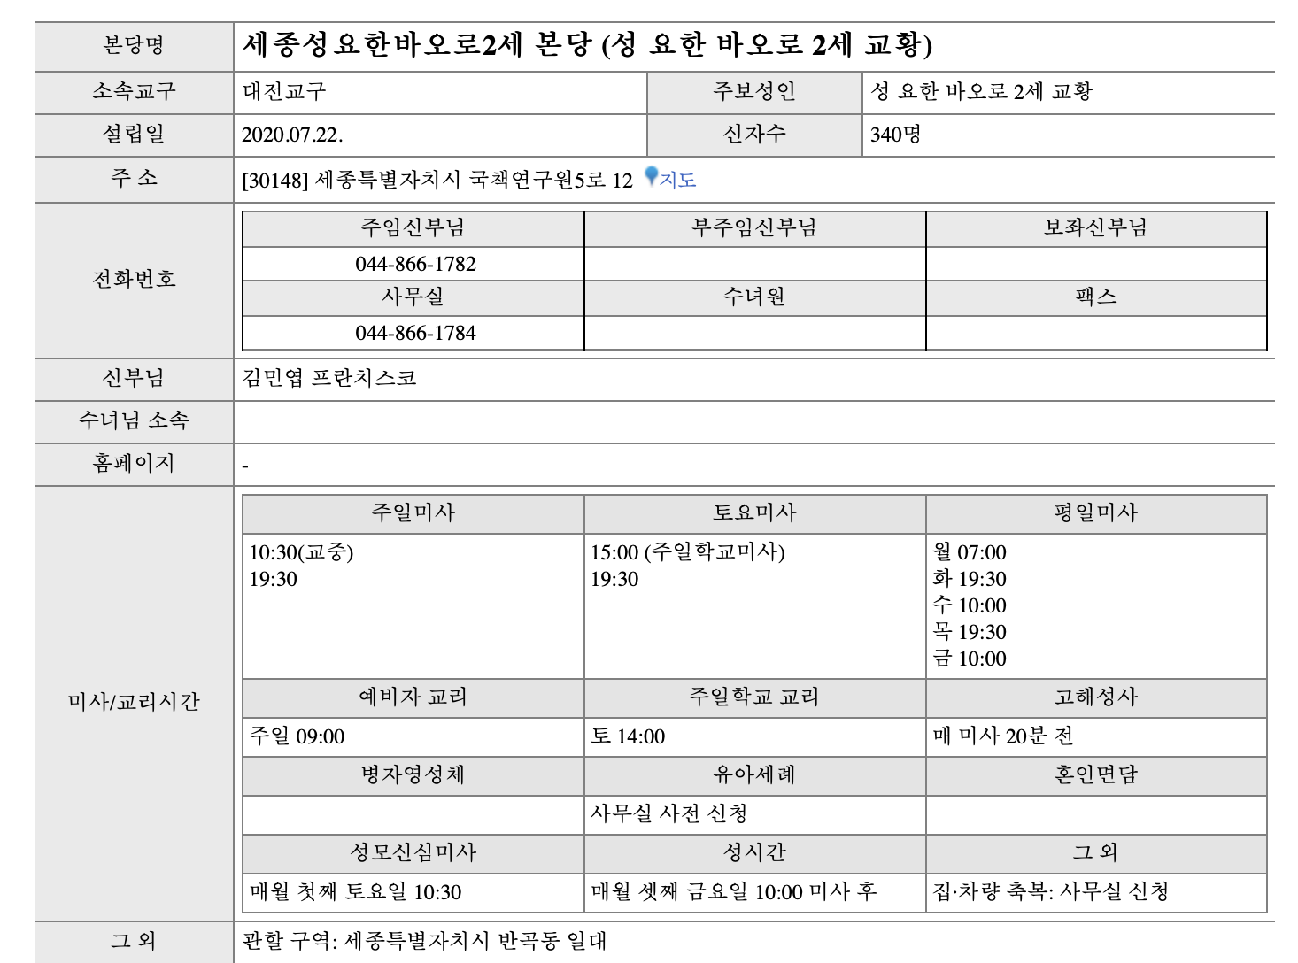Click the 평일미사 header
1298x963 pixels.
[1096, 513]
